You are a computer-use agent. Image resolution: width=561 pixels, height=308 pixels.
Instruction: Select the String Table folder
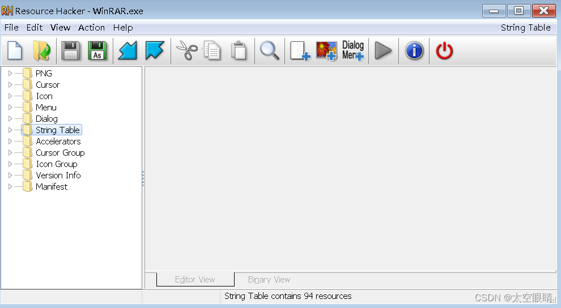tap(52, 130)
